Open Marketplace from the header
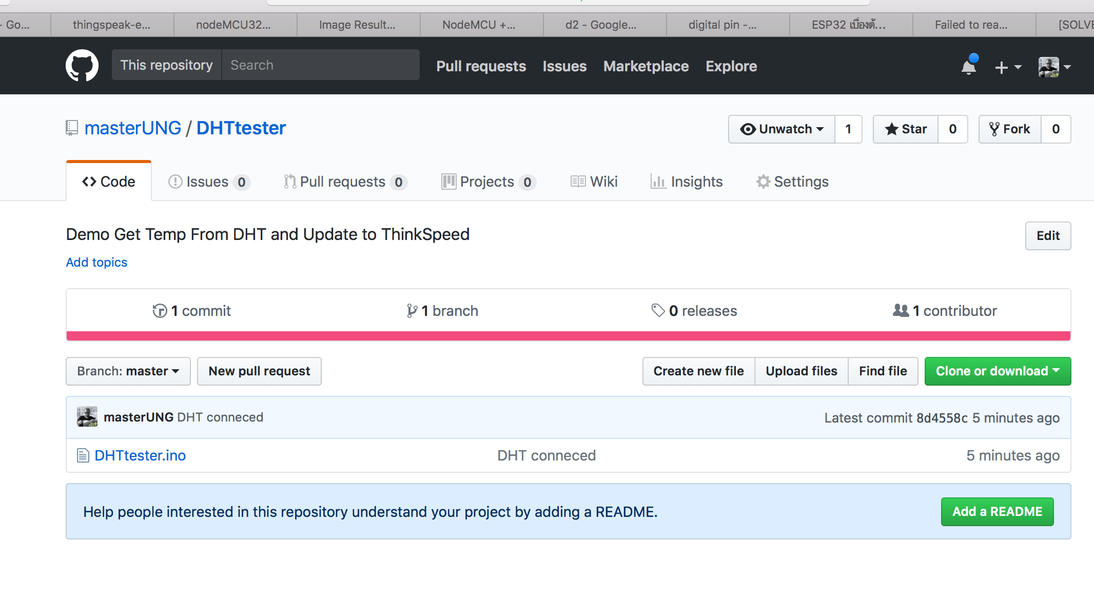This screenshot has height=601, width=1094. point(646,66)
